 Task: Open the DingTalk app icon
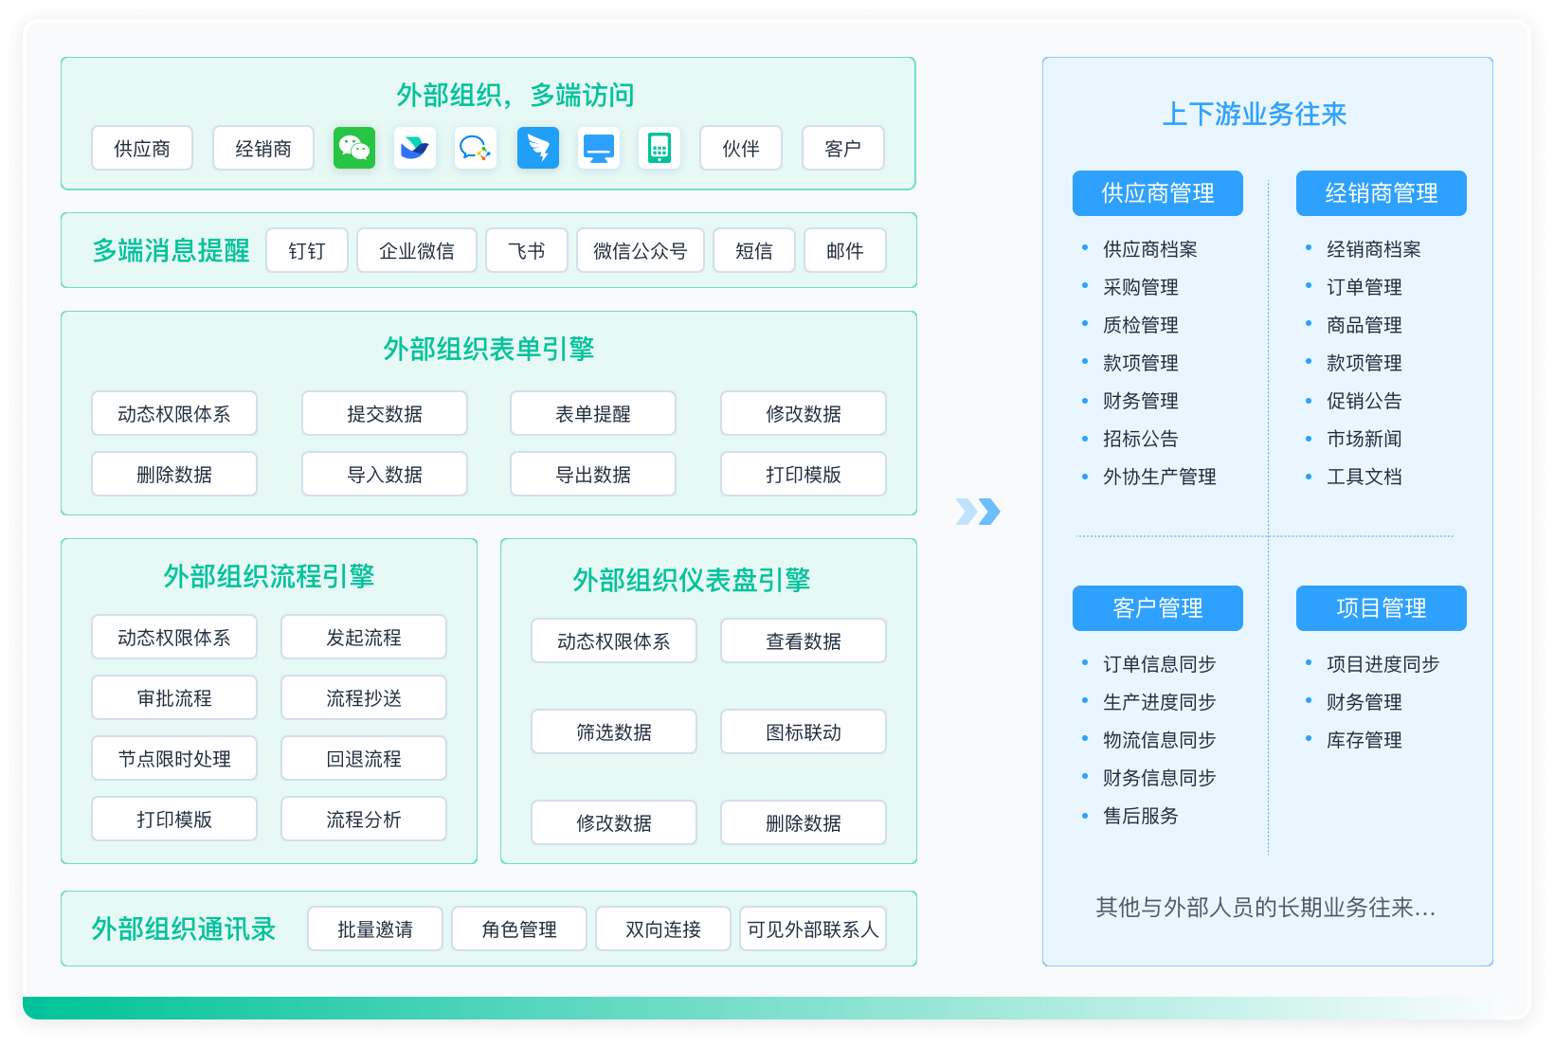point(538,148)
